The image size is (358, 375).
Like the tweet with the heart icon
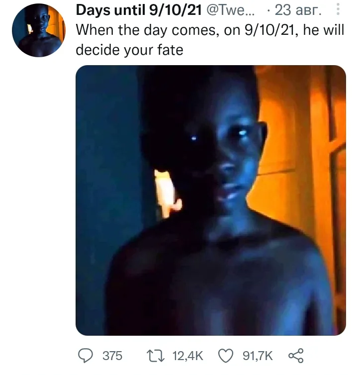click(226, 356)
